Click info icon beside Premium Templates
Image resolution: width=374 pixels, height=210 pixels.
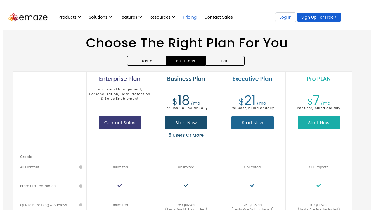81,186
